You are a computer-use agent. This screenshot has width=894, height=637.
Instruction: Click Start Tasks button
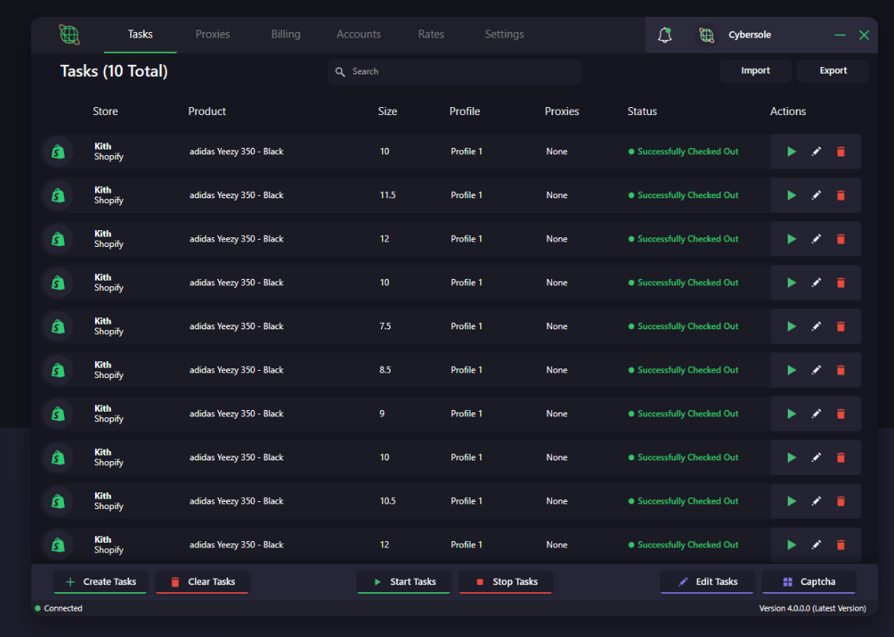click(x=403, y=582)
